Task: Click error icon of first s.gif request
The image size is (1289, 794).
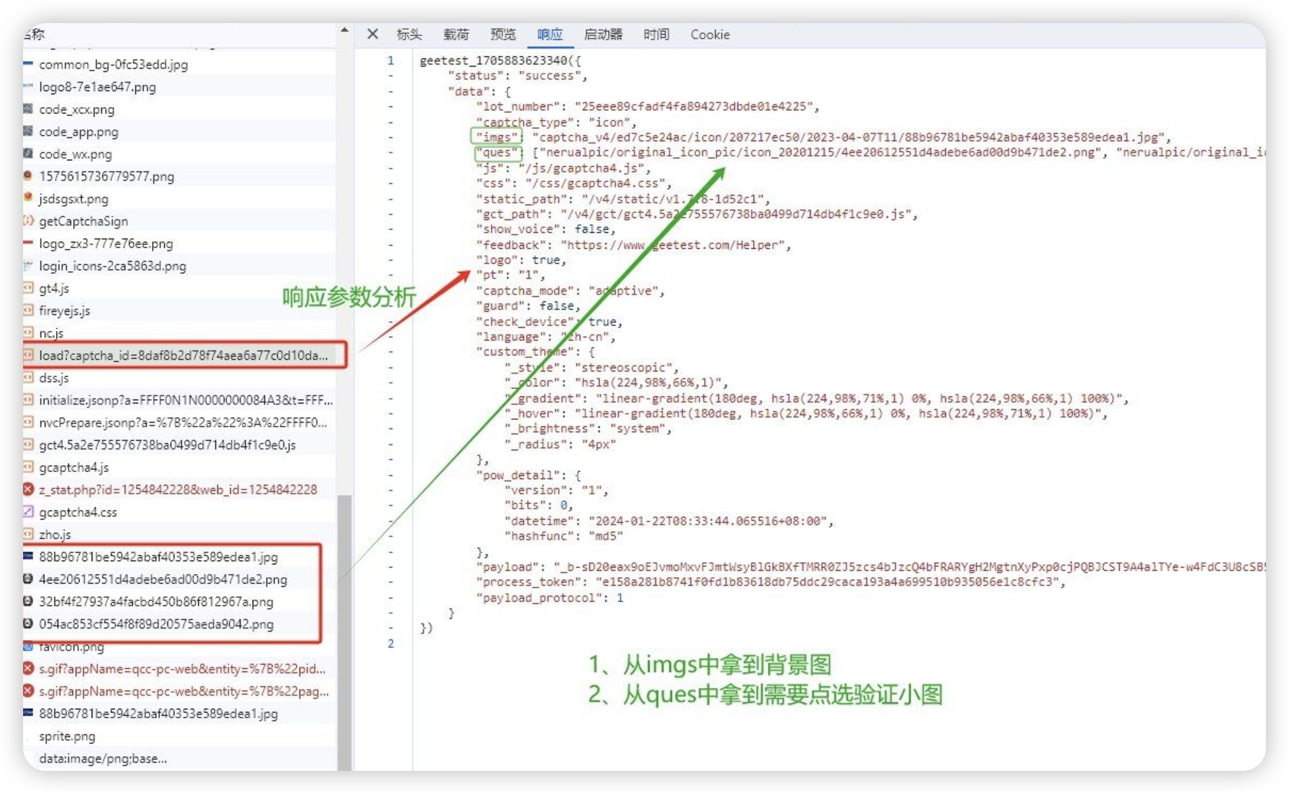Action: (x=28, y=669)
